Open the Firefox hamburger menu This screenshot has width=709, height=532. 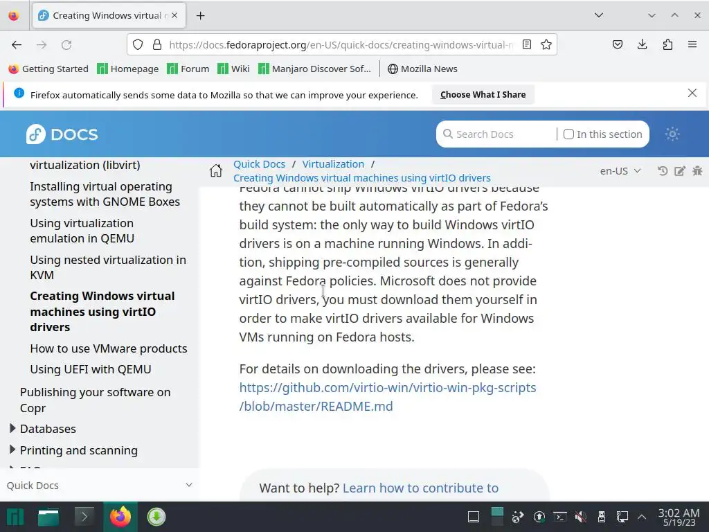pyautogui.click(x=692, y=45)
